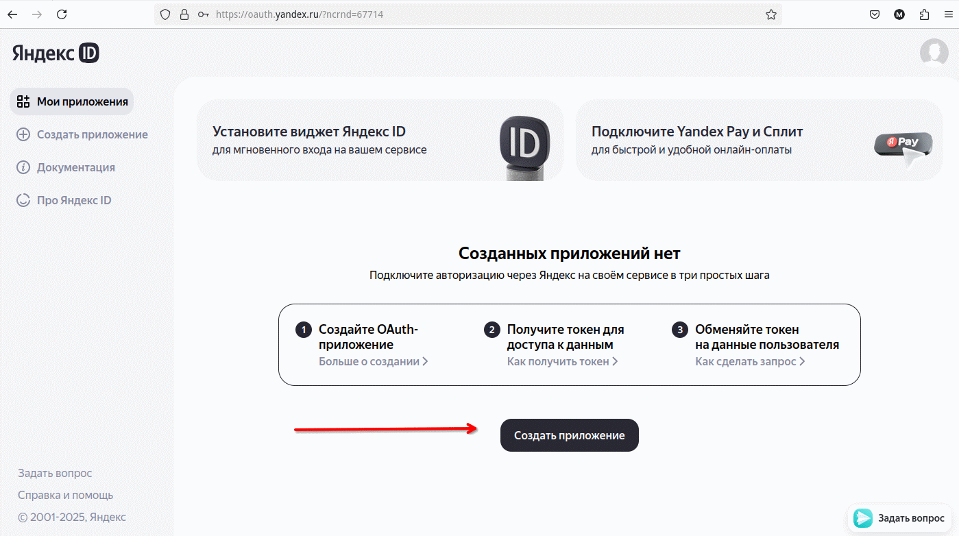This screenshot has width=959, height=536.
Task: Open the Pocket save icon
Action: pyautogui.click(x=875, y=14)
